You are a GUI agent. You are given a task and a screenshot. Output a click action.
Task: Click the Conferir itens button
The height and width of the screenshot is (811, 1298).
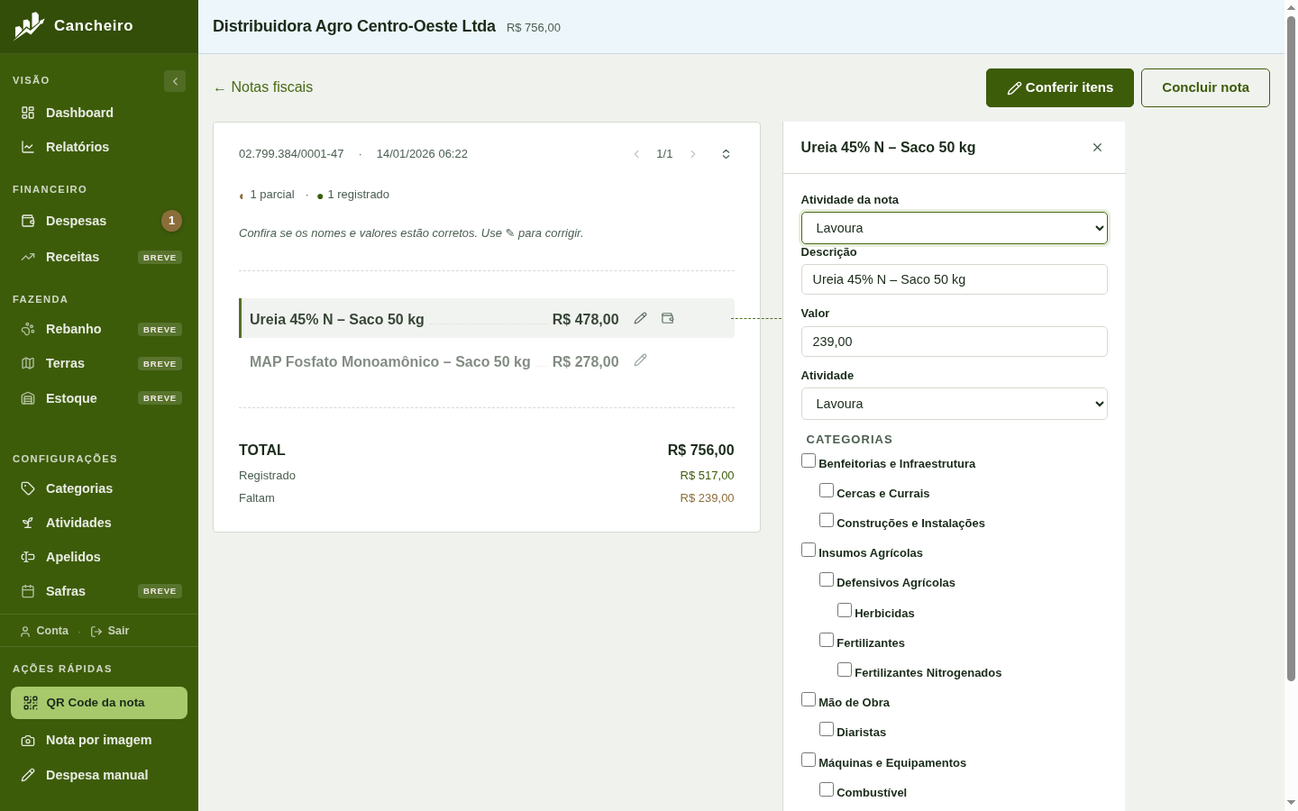[1060, 87]
